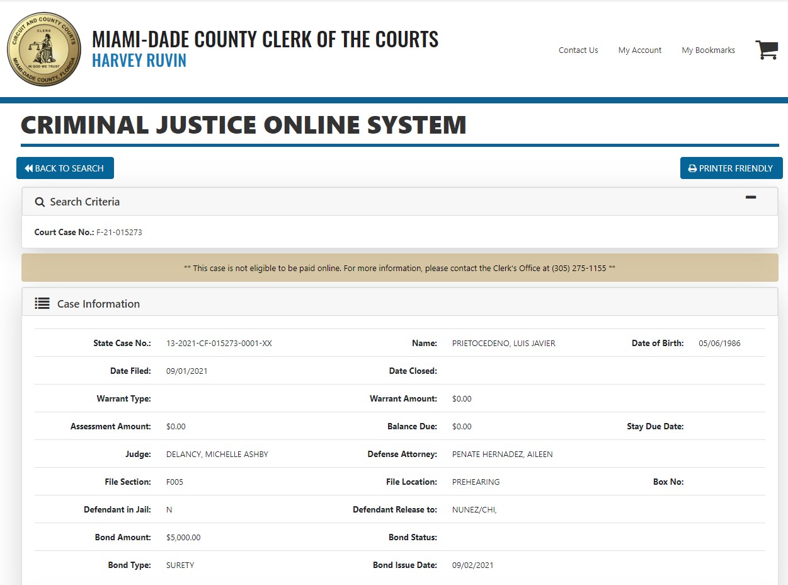
Task: Click the list icon beside Case Information
Action: pos(42,304)
